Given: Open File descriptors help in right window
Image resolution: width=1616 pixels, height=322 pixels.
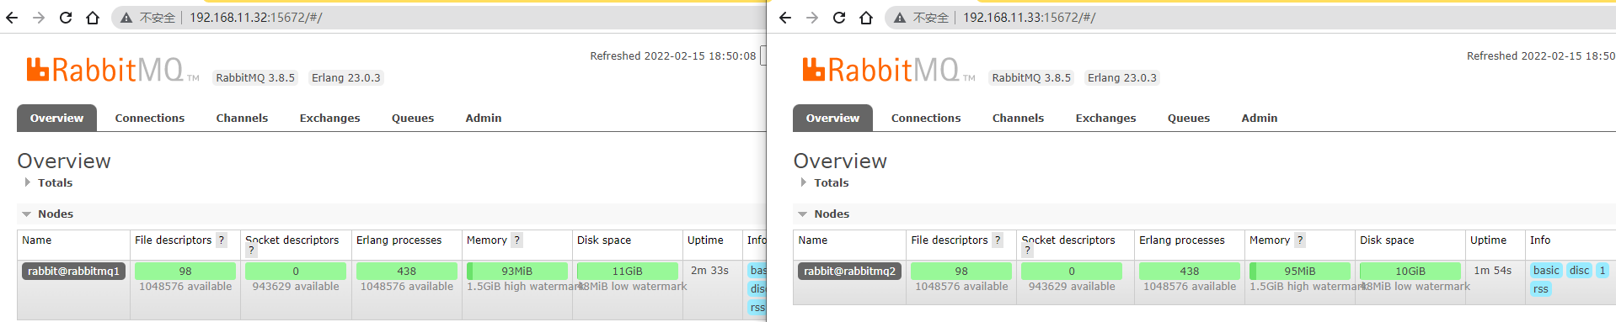Looking at the screenshot, I should pos(998,240).
